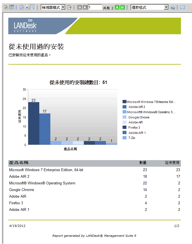This screenshot has width=192, height=244.
Task: Select the Microsoft Windows 7 Enterprise Edition, 64-bit row
Action: (x=95, y=170)
